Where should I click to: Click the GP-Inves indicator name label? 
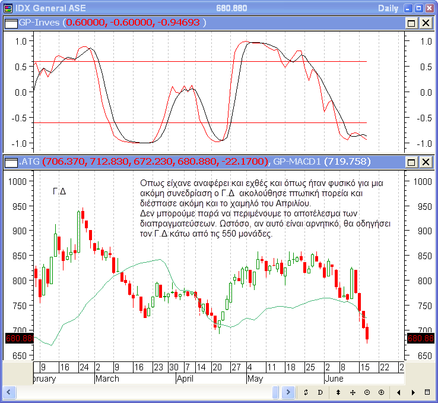point(39,23)
